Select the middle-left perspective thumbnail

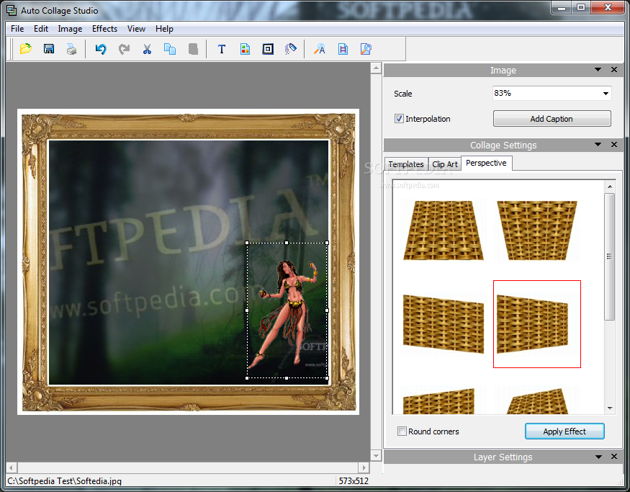pyautogui.click(x=444, y=324)
